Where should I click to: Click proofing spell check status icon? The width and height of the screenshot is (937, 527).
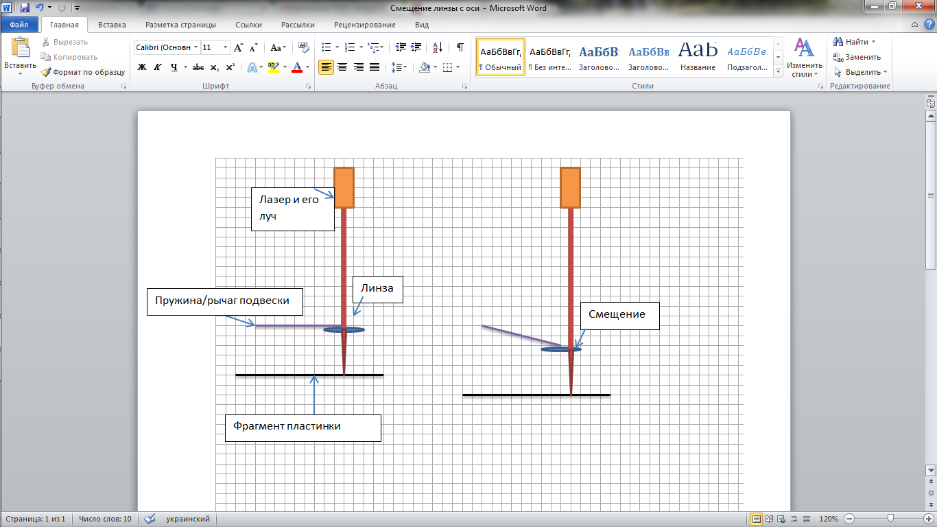[x=150, y=519]
